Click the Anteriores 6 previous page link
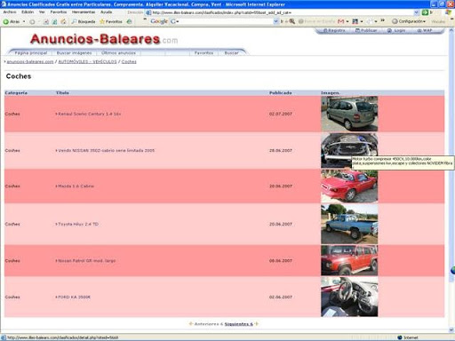Screen dimensions: 455x341 (209, 324)
